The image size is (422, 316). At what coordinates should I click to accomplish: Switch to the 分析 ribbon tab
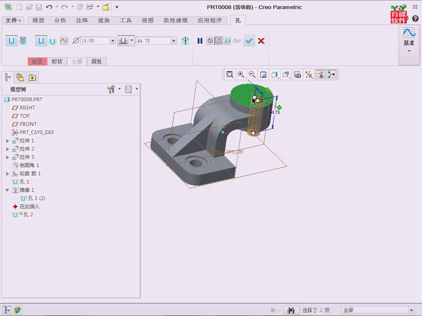[60, 21]
